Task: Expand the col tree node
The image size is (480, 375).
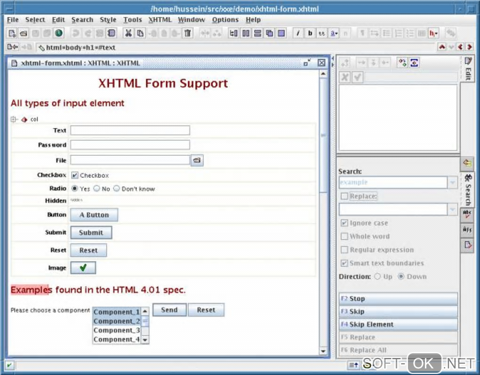Action: (14, 119)
